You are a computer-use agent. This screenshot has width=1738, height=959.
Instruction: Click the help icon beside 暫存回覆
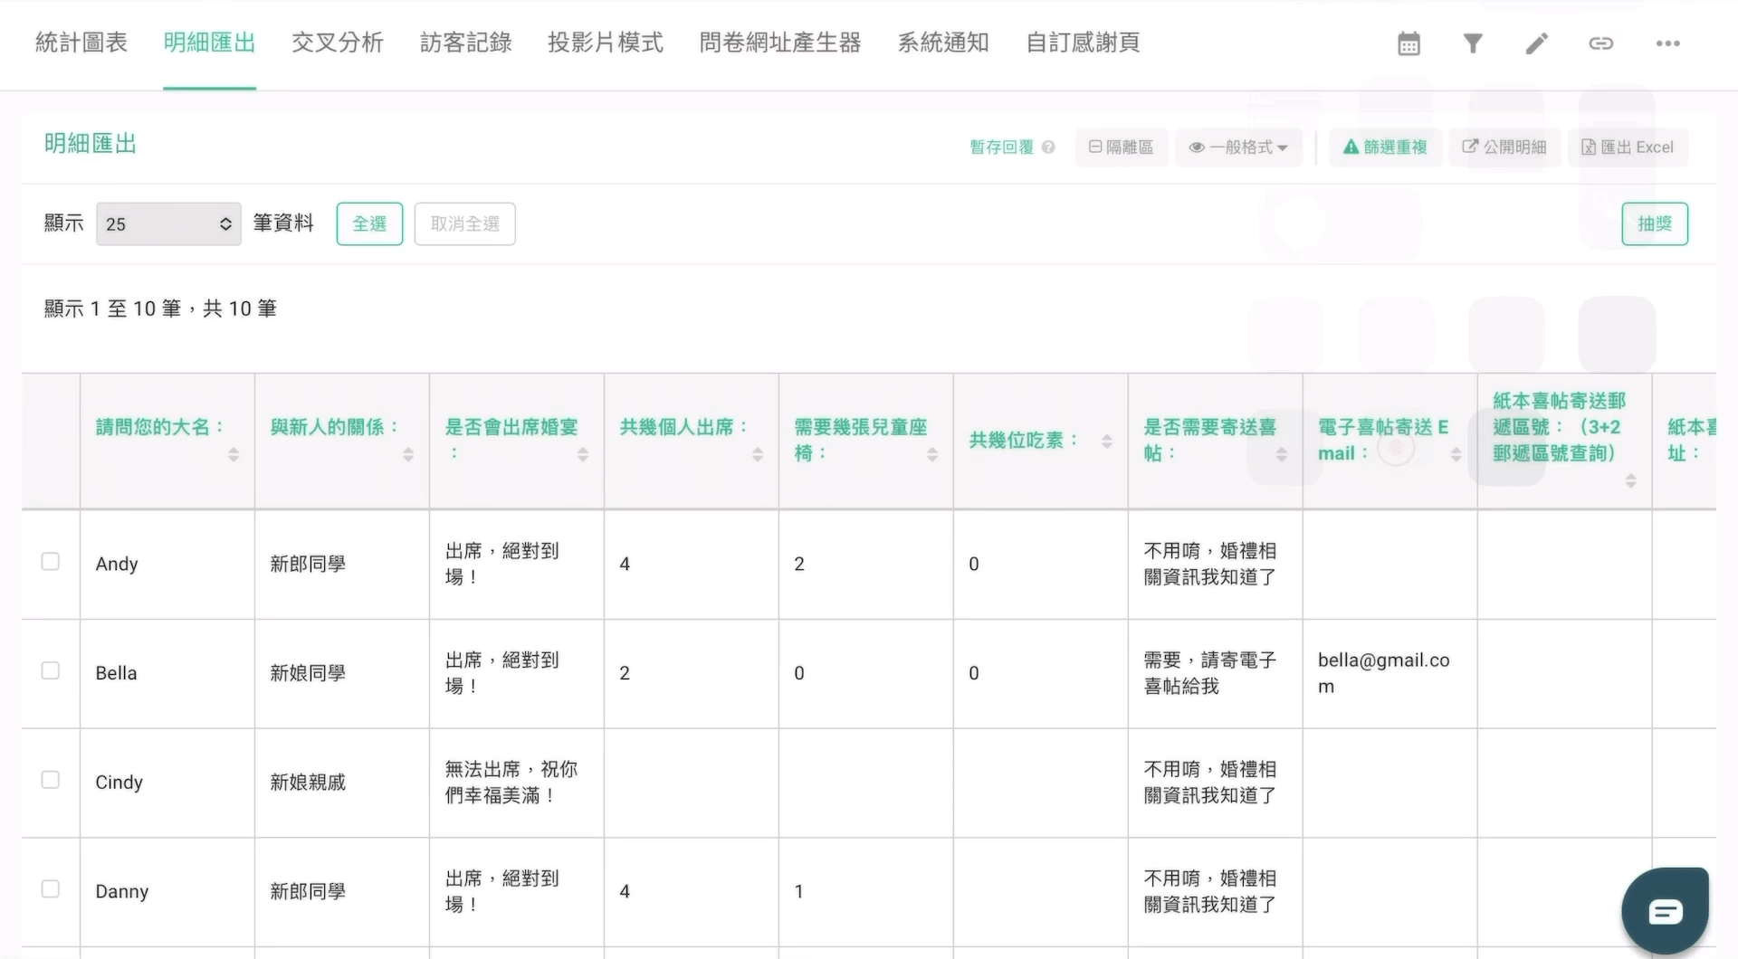point(1048,147)
